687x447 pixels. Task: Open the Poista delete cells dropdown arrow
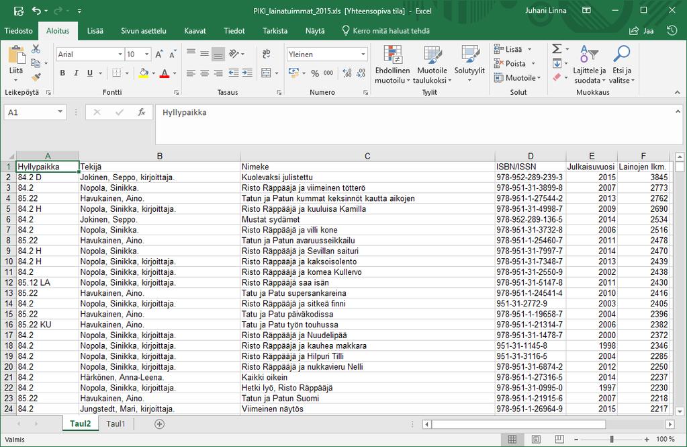pyautogui.click(x=533, y=64)
